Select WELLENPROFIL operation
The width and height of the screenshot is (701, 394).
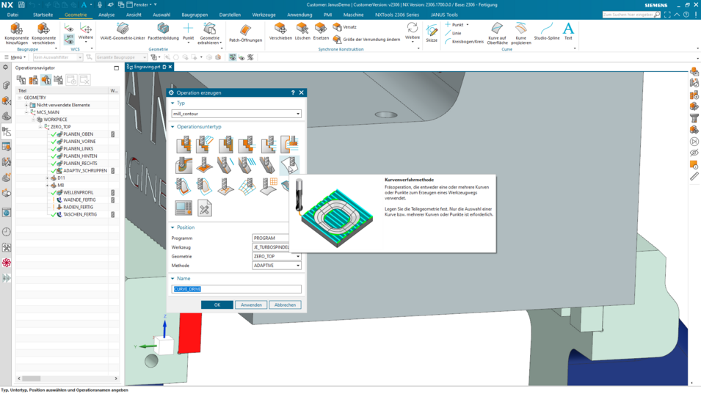tap(79, 192)
